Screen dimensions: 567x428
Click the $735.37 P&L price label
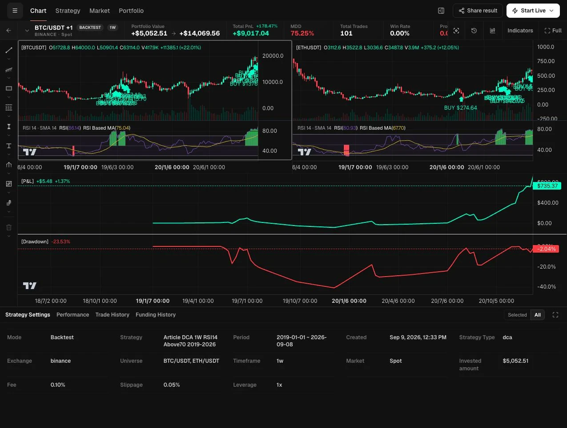coord(547,186)
